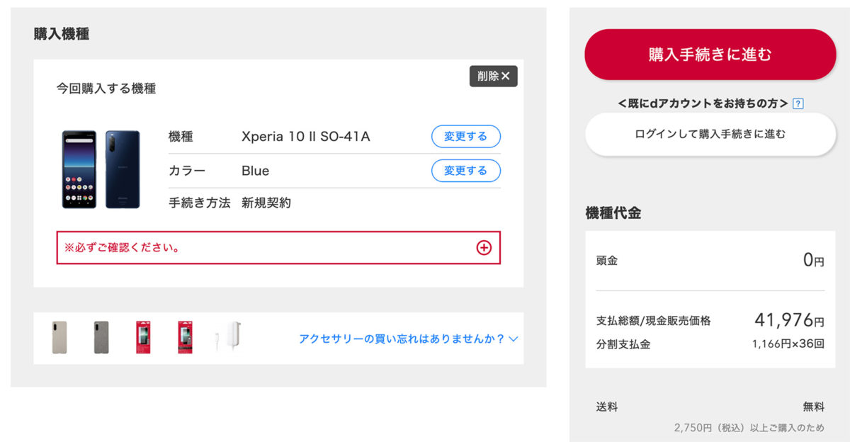Click the blue back-view Xperia phone image
This screenshot has width=850, height=442.
coord(123,169)
